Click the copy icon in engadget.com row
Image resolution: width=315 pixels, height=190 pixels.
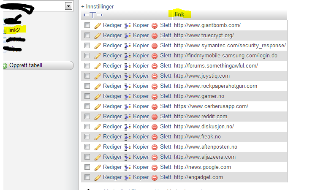click(128, 178)
